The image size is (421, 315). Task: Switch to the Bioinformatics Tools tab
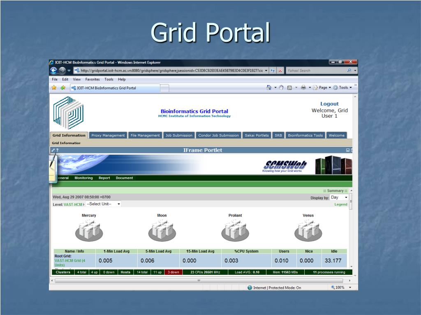point(305,135)
